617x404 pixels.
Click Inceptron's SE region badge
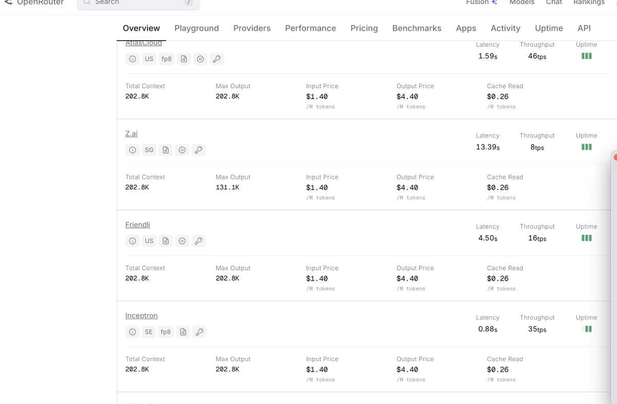point(149,332)
